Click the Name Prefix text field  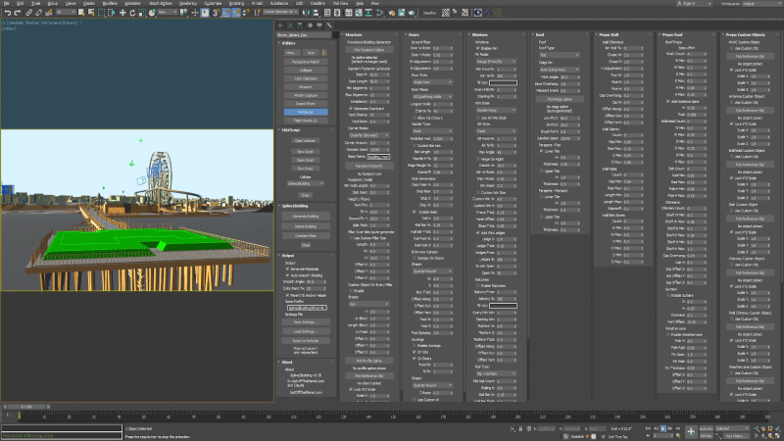307,308
